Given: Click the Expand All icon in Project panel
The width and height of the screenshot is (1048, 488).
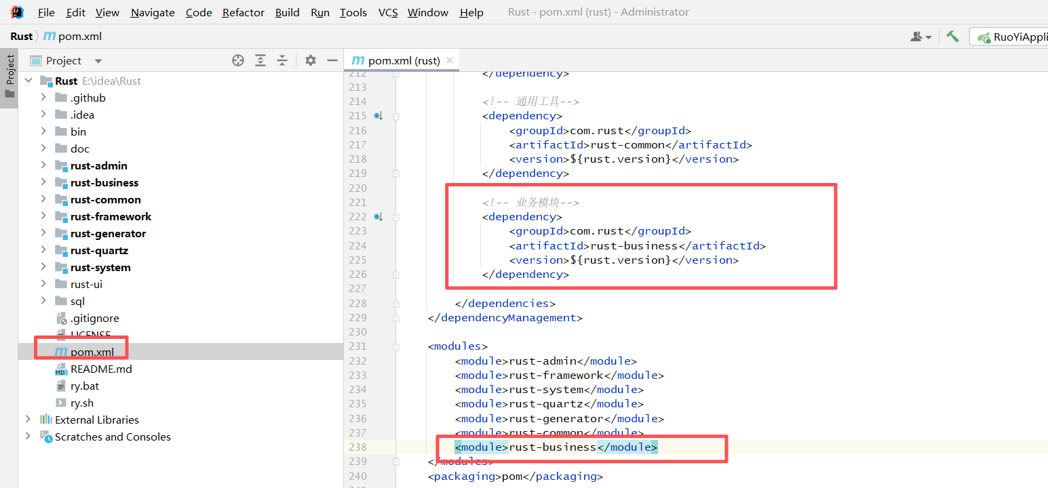Looking at the screenshot, I should pos(260,60).
